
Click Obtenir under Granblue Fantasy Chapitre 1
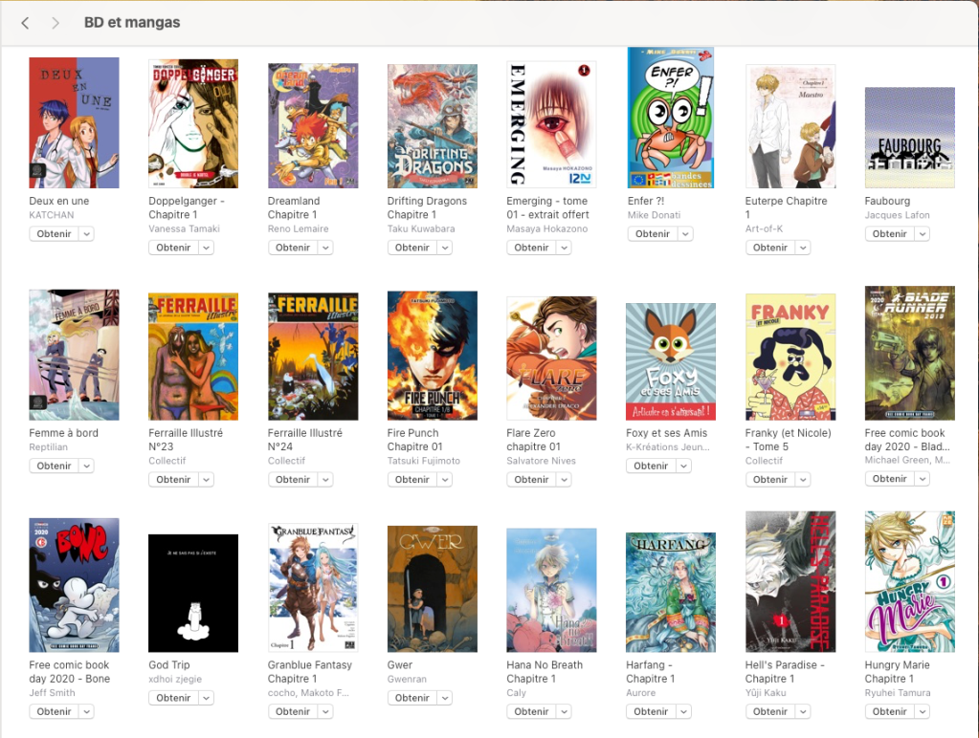point(293,712)
